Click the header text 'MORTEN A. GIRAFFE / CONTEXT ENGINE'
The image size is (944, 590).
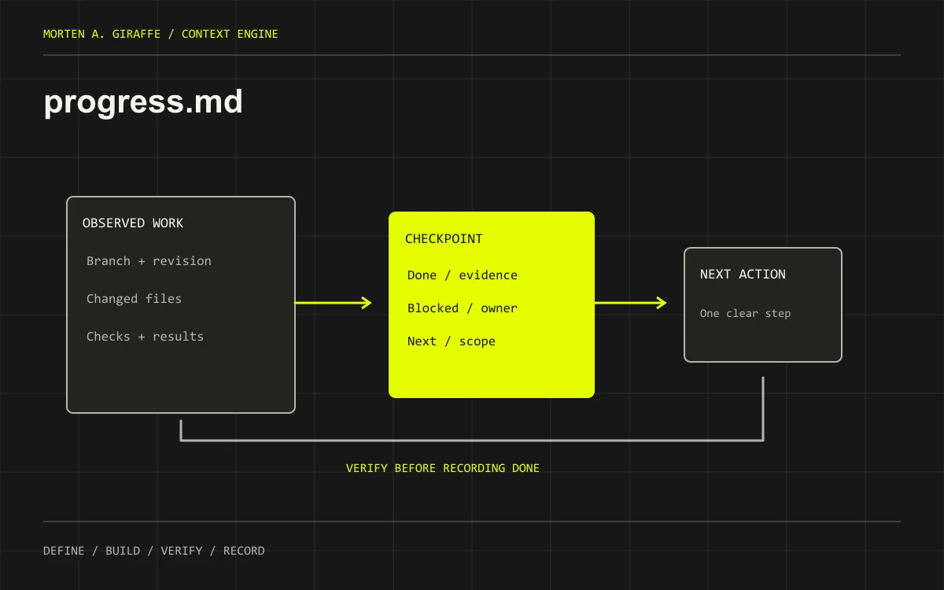(x=160, y=34)
